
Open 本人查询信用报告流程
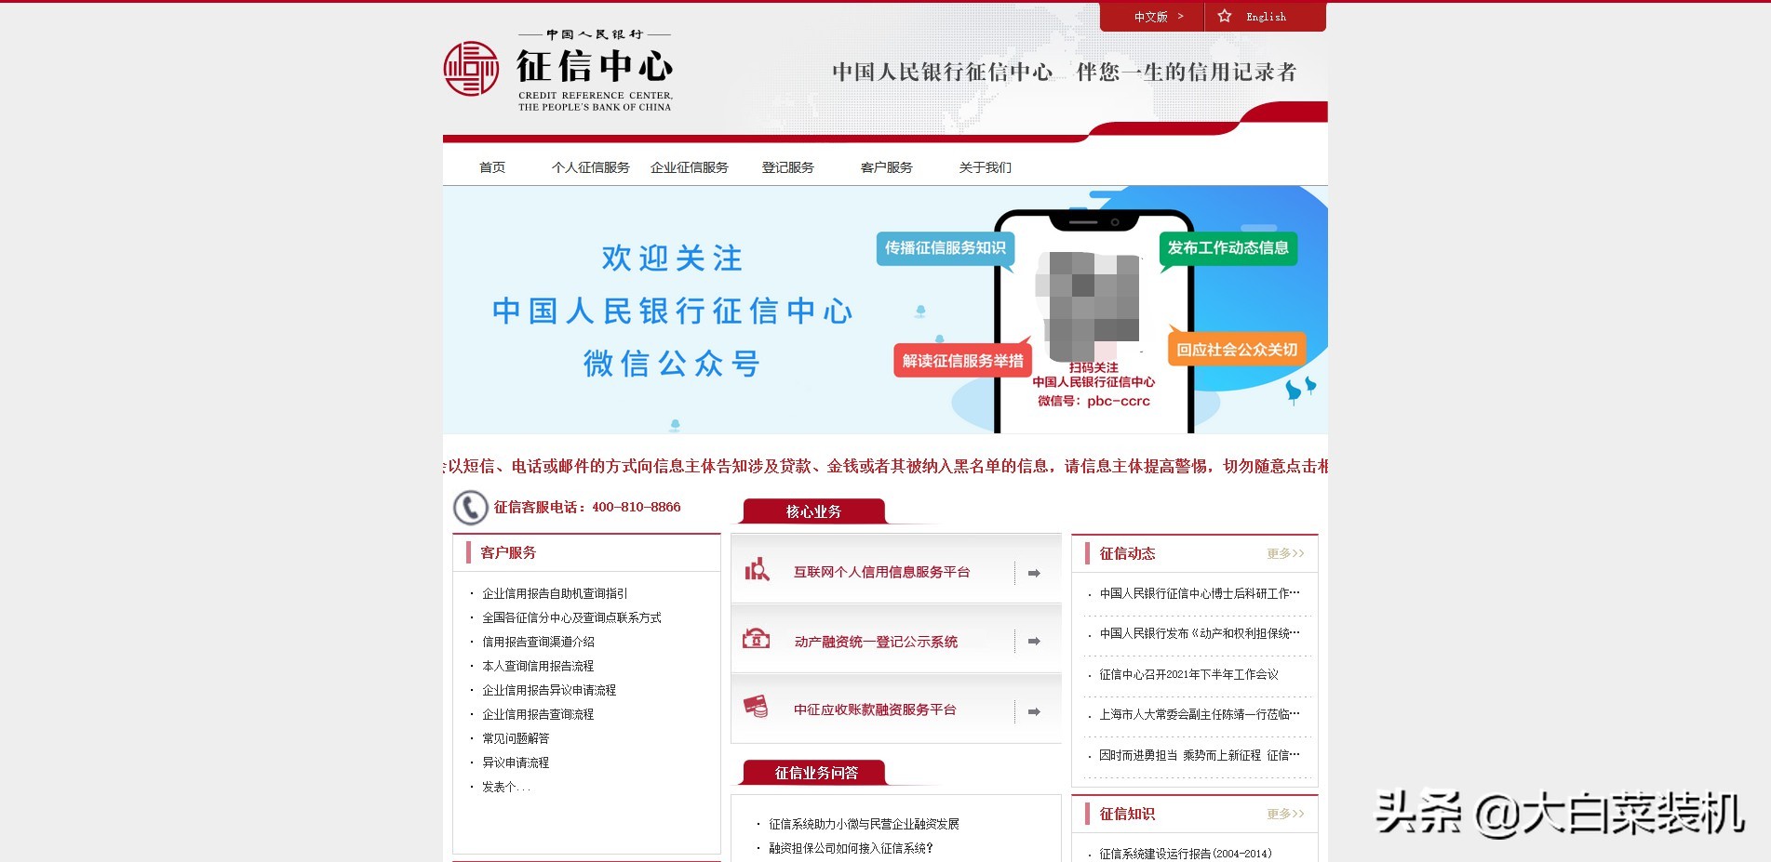[538, 666]
